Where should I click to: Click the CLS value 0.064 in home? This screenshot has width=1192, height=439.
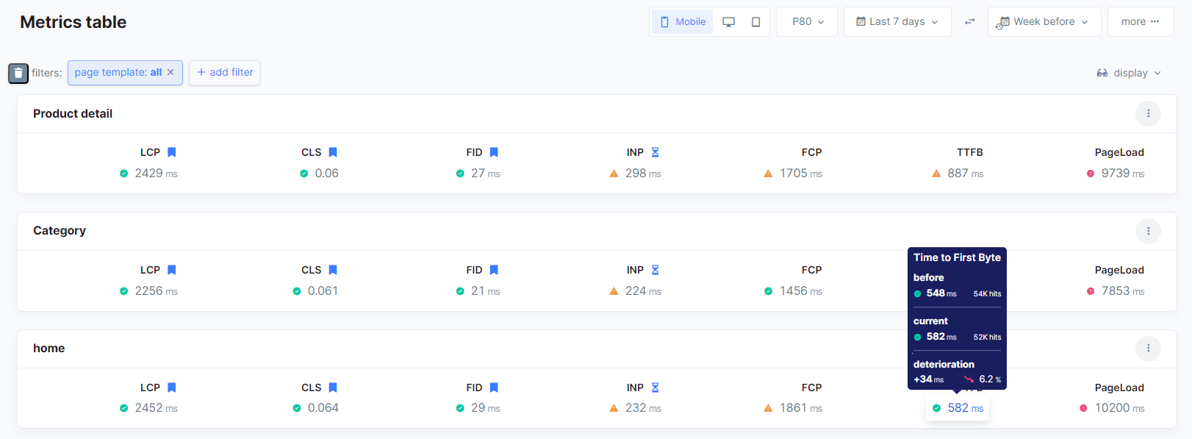(x=323, y=408)
